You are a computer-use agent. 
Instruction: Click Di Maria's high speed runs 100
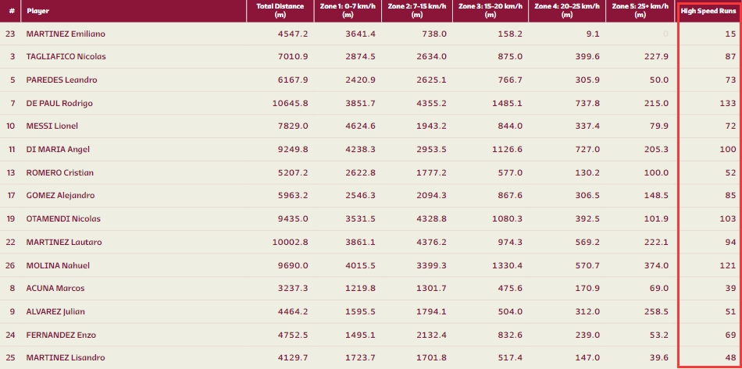point(728,149)
